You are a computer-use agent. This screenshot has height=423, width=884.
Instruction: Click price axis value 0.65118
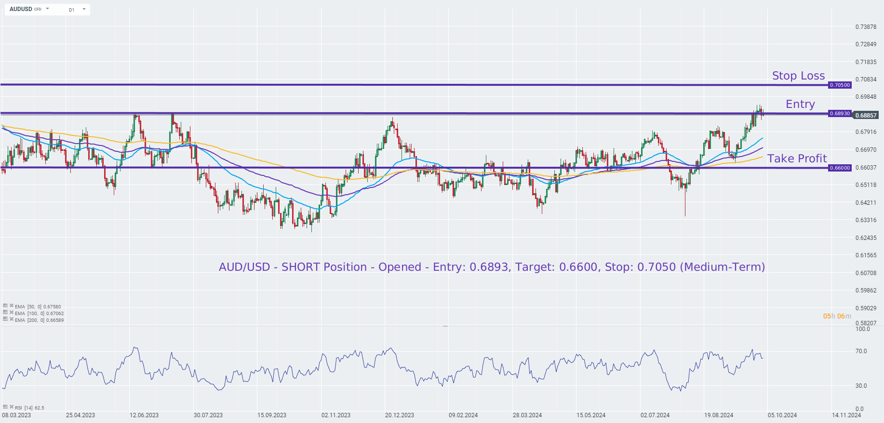click(x=866, y=185)
